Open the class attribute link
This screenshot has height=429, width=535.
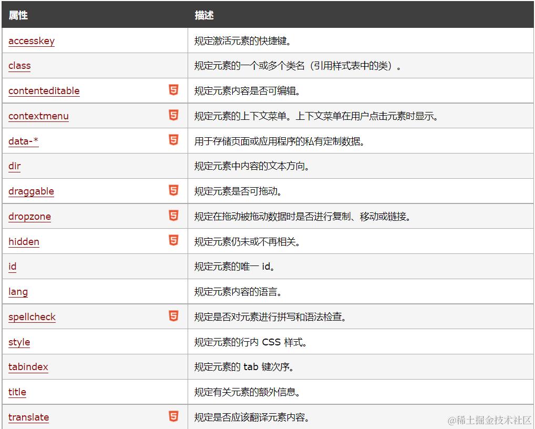coord(19,66)
